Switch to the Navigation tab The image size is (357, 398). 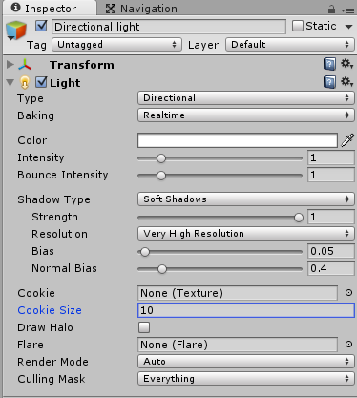141,9
